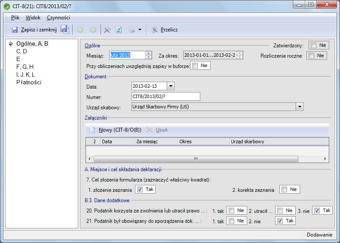Select the E section in the tree
This screenshot has width=340, height=243.
(18, 59)
